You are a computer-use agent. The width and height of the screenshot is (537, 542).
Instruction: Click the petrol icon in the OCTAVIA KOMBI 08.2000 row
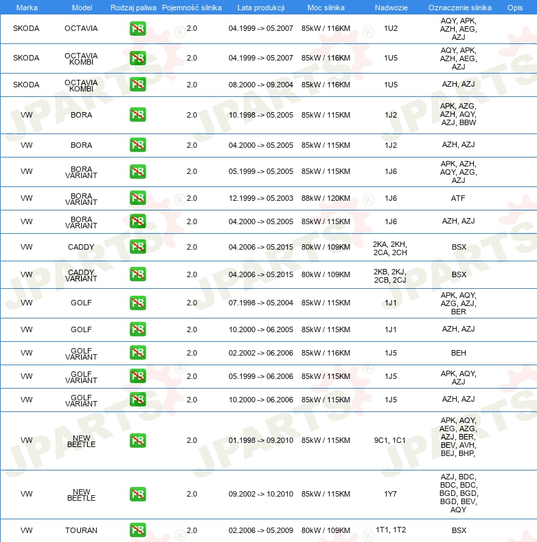[138, 85]
